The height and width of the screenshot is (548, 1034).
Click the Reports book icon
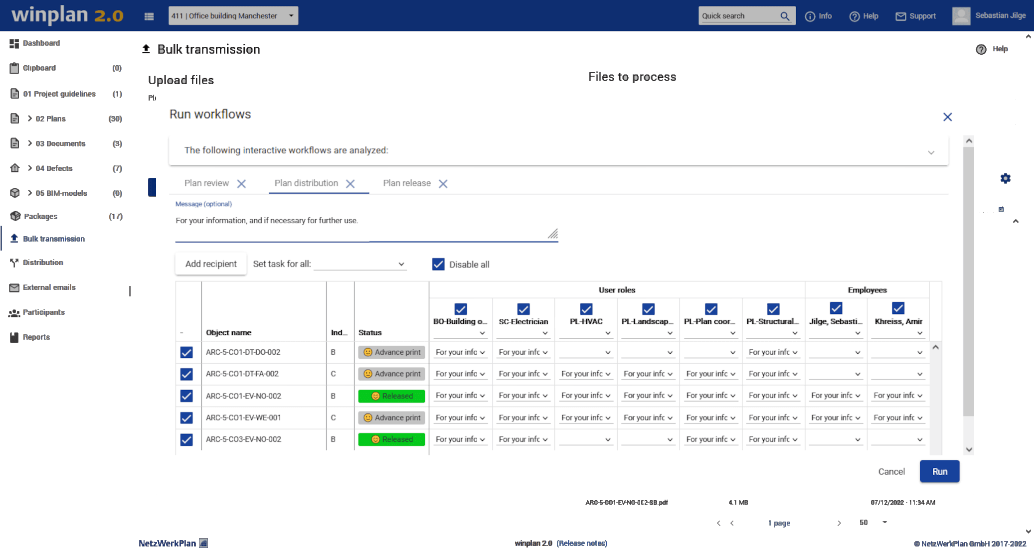coord(14,337)
